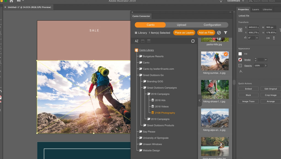
Task: Switch to the Configuration tab
Action: pos(212,25)
